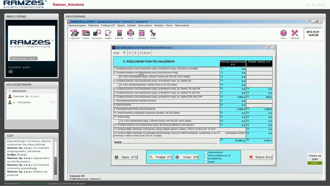Open the Rozliczenia menu

pos(93,25)
